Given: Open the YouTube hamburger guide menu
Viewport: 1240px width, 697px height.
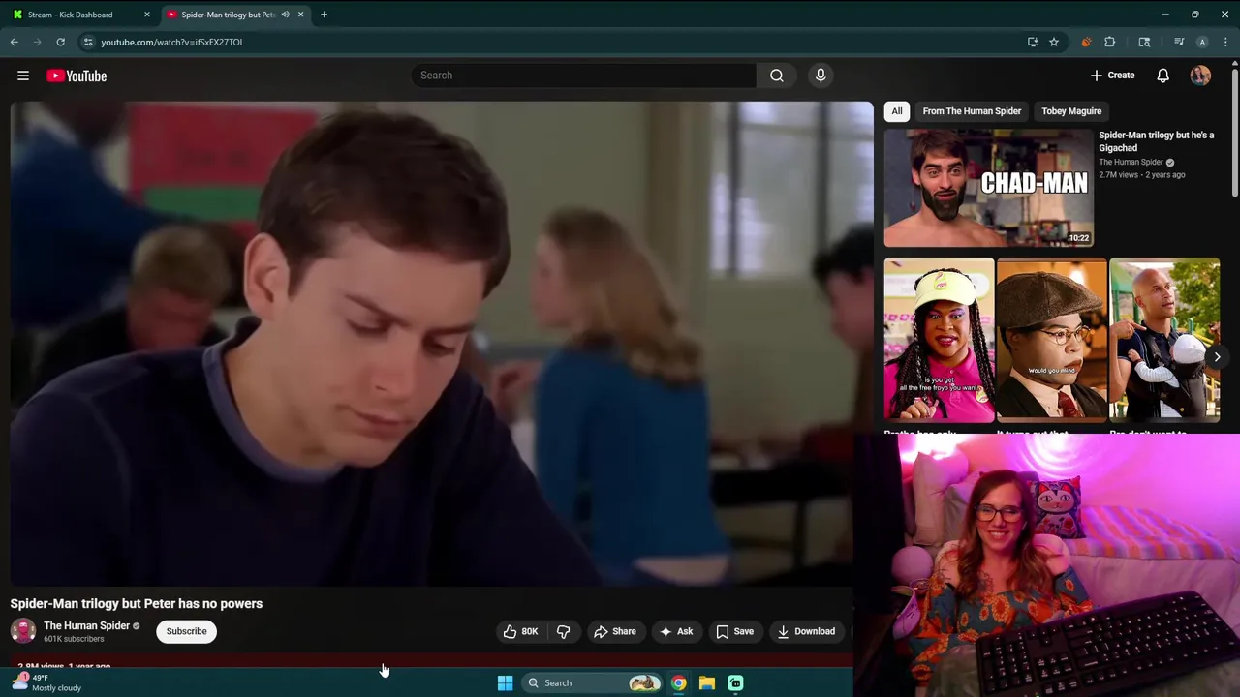Looking at the screenshot, I should tap(23, 76).
